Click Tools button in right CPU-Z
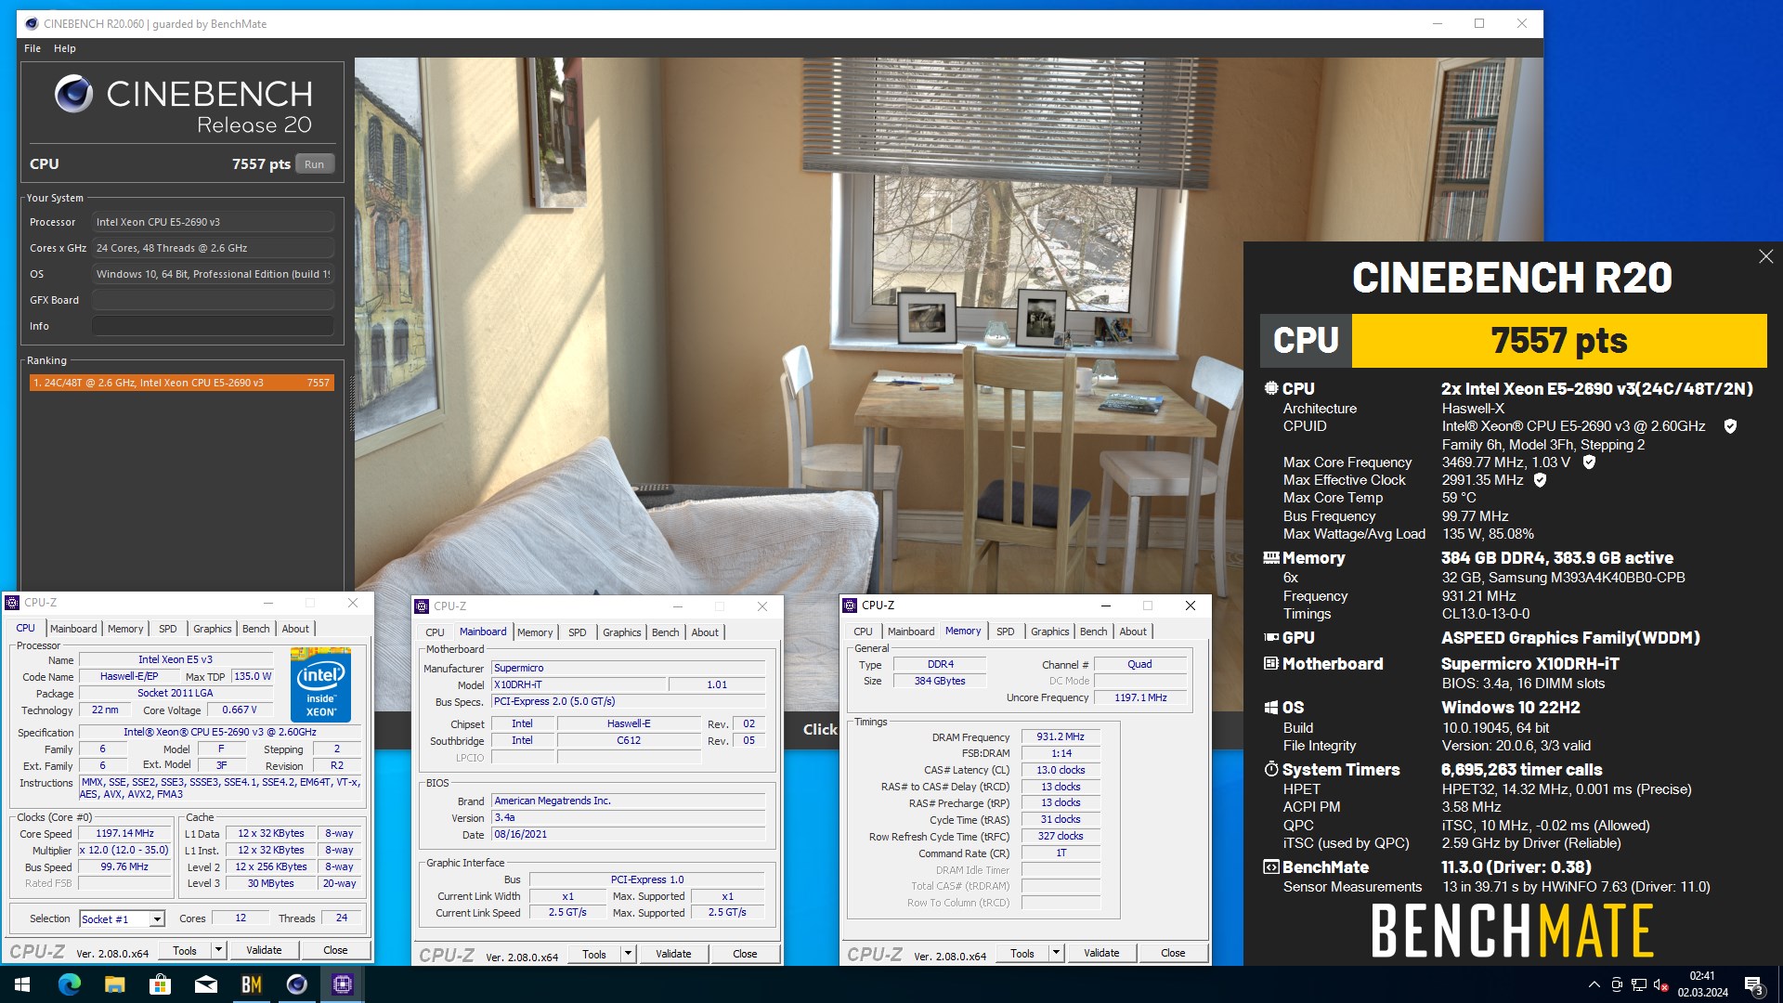Image resolution: width=1783 pixels, height=1003 pixels. coord(1022,953)
